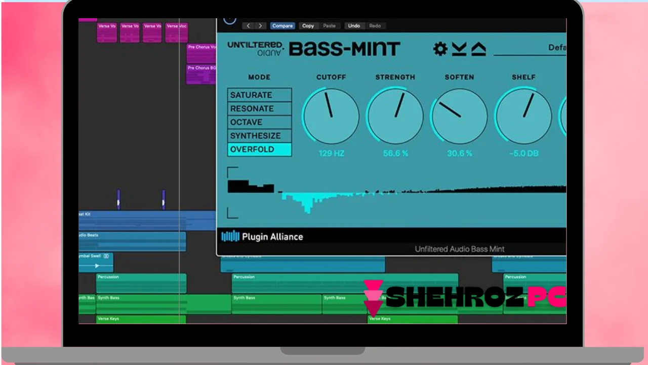Click the Plugin Alliance logo

[x=262, y=236]
